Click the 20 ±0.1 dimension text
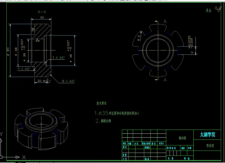The image size is (225, 163). pos(44,81)
